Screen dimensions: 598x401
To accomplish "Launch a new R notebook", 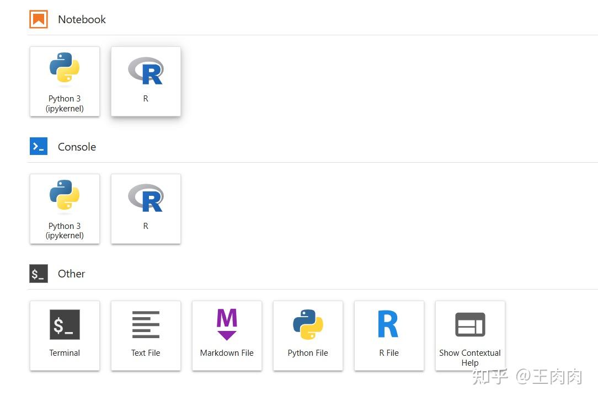I will pyautogui.click(x=146, y=81).
